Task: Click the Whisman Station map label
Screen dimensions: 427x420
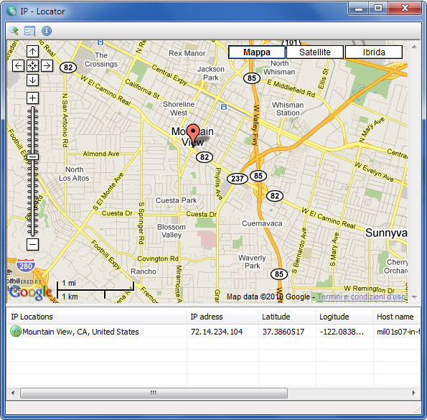Action: pos(288,109)
